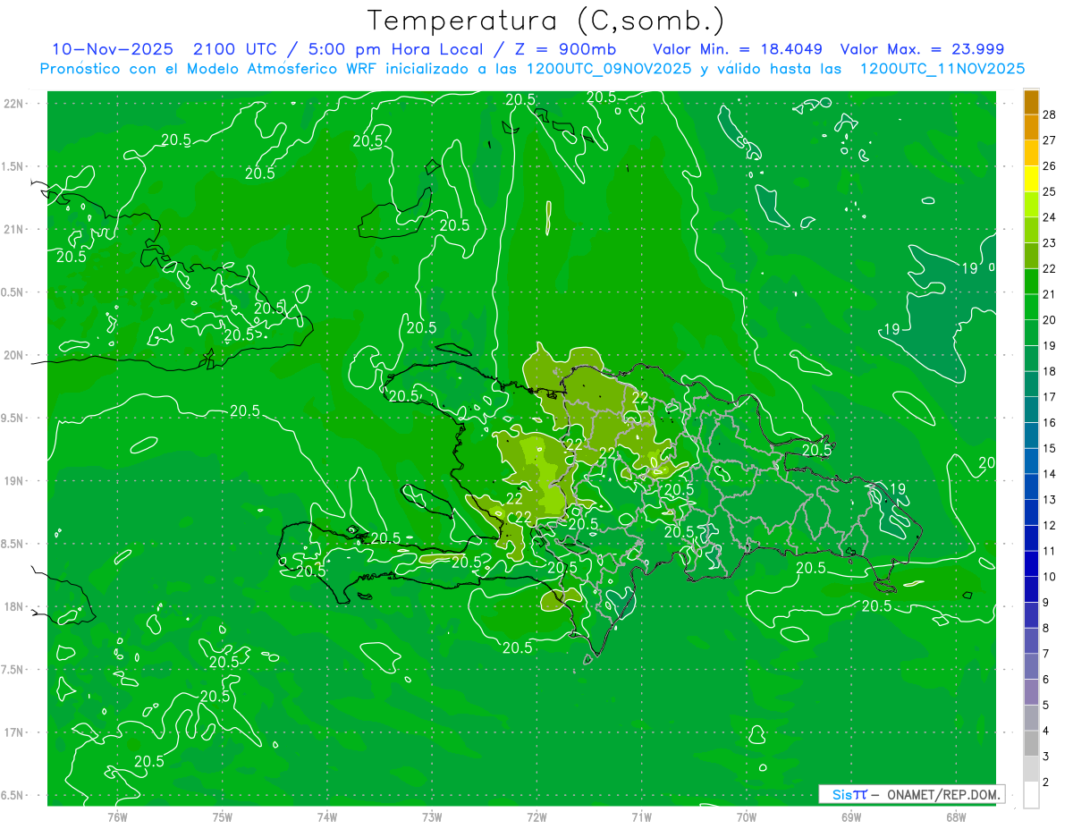Pick the green swatch between 20 and 21
The width and height of the screenshot is (1073, 829).
(x=1031, y=308)
